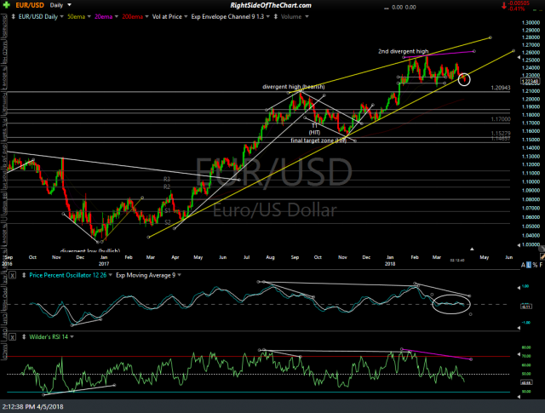Click the drawing pencil tool icon

tap(542, 256)
